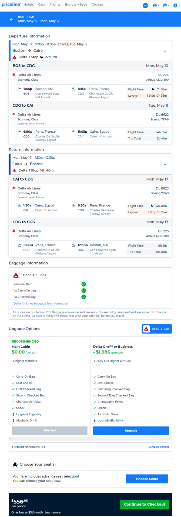181x517 pixels.
Task: Click the Choose Seats button
Action: [147, 479]
